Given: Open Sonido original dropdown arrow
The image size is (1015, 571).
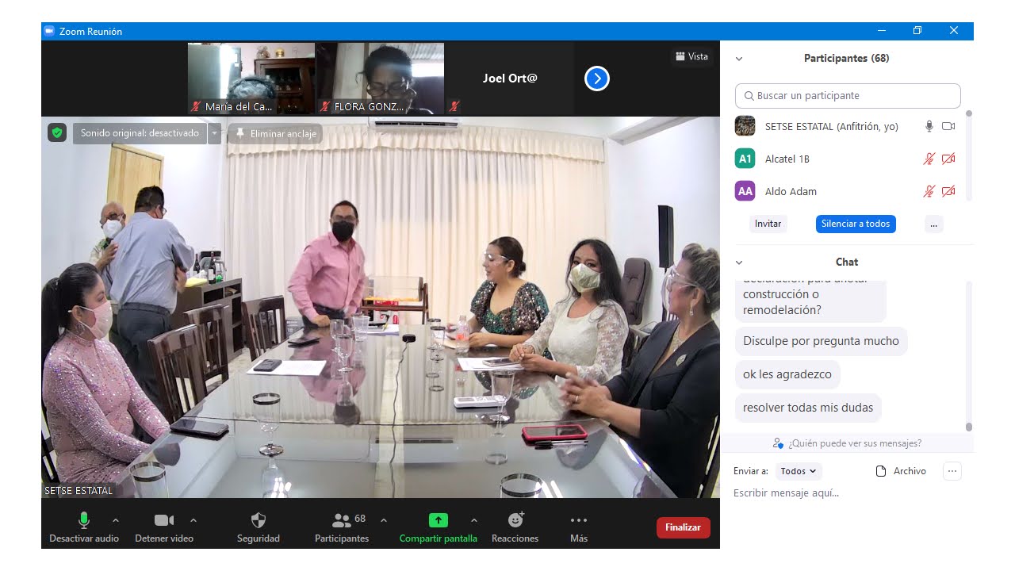Looking at the screenshot, I should [214, 133].
